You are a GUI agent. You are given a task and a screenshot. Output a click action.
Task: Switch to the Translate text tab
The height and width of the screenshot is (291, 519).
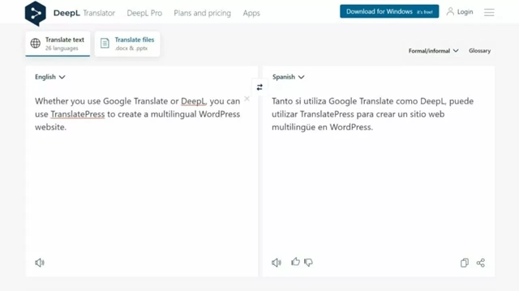pyautogui.click(x=58, y=44)
